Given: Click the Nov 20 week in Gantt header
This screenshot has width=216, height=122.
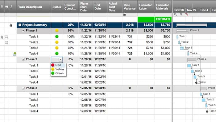Looking at the screenshot, I should tap(179, 10).
